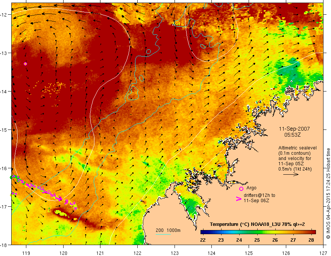Viewport: 331px width, 256px height.
Task: Click latitude axis label '-12'
Action: click(x=4, y=15)
